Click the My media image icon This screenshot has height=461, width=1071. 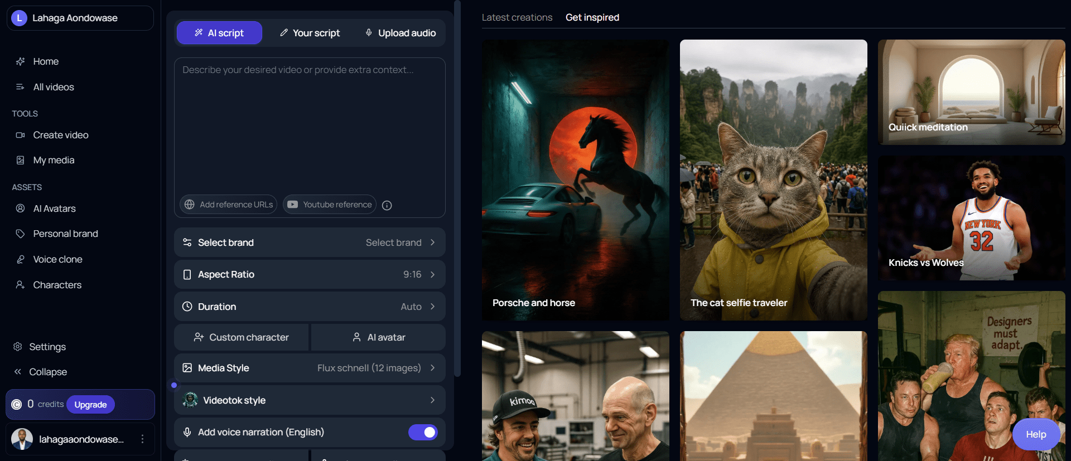click(20, 160)
